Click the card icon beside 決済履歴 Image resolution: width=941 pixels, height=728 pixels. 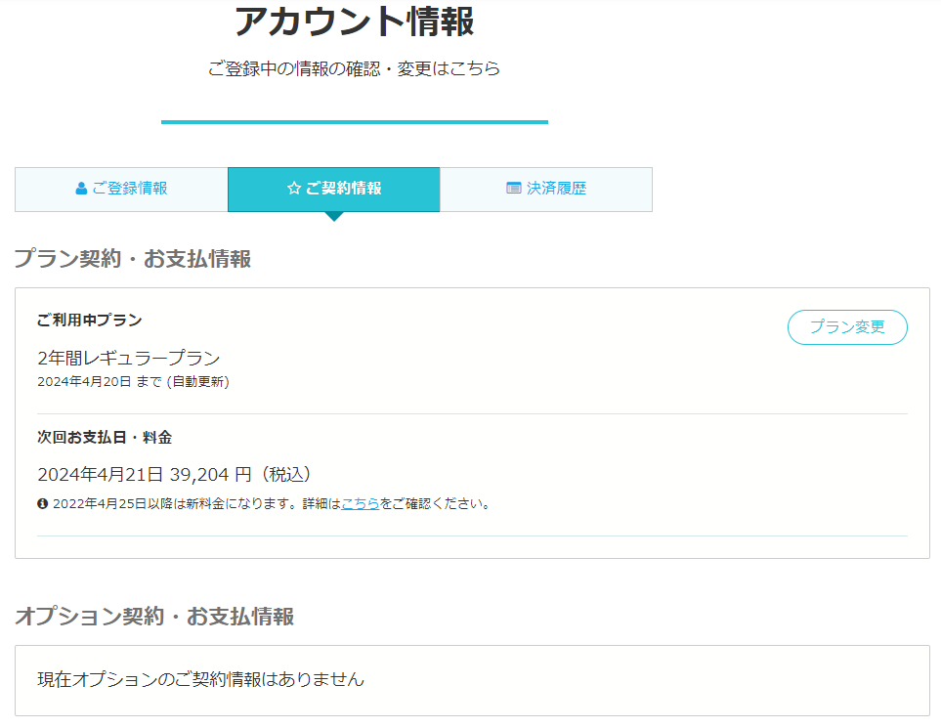(x=513, y=188)
